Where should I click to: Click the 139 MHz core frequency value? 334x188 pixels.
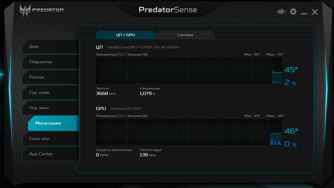coord(148,155)
